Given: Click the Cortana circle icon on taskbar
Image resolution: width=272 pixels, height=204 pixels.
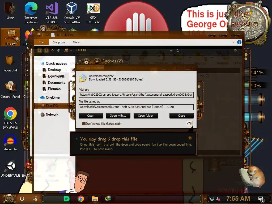Looking at the screenshot, I should (x=22, y=199).
